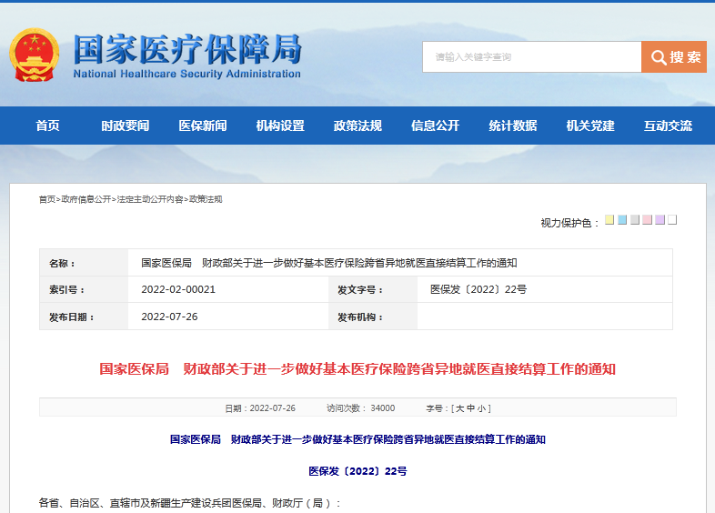The height and width of the screenshot is (513, 715).
Task: Click the orange 搜索 search button
Action: coord(674,57)
